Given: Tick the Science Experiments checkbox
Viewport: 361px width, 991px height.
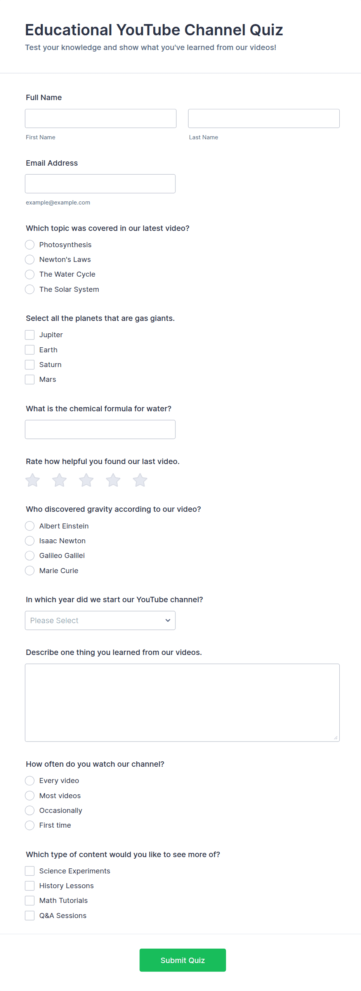Looking at the screenshot, I should 30,871.
